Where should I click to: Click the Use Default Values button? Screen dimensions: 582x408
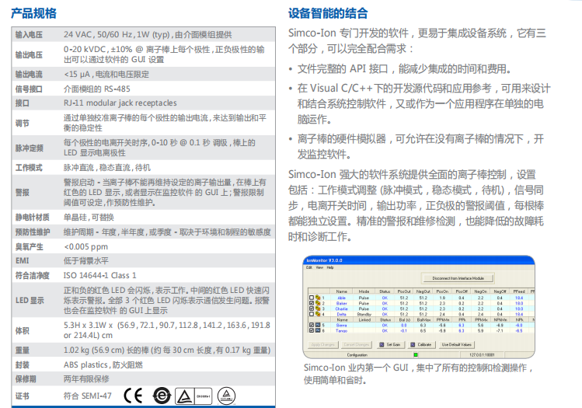click(457, 344)
